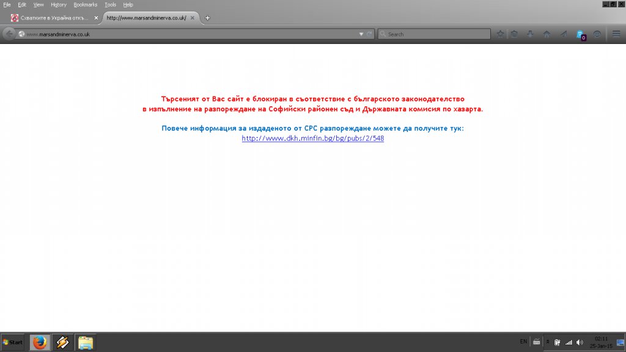Click the volume speaker tray icon
Screen dimensions: 626x352
point(580,342)
